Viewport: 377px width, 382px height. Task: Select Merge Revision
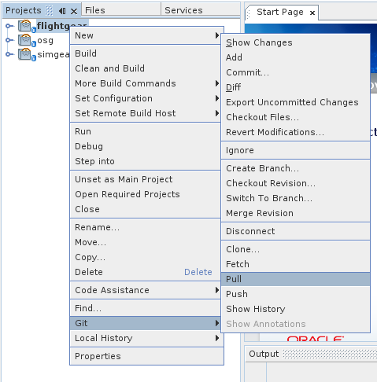(x=296, y=213)
